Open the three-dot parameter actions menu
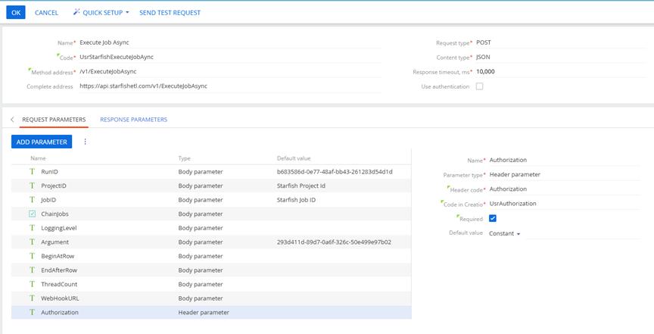The height and width of the screenshot is (334, 654). 85,142
